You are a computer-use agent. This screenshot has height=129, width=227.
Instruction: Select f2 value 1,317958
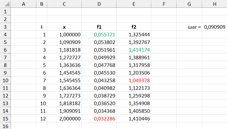click(x=134, y=65)
